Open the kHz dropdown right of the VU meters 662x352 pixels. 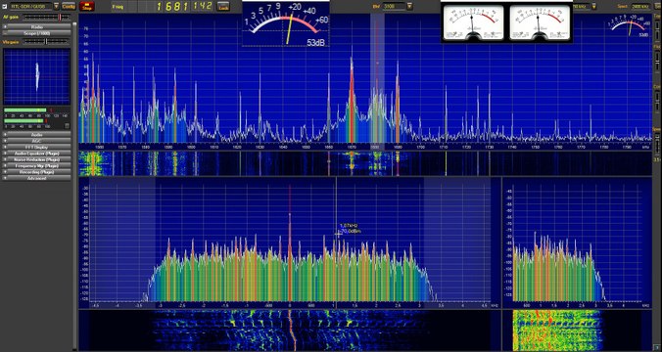(594, 6)
